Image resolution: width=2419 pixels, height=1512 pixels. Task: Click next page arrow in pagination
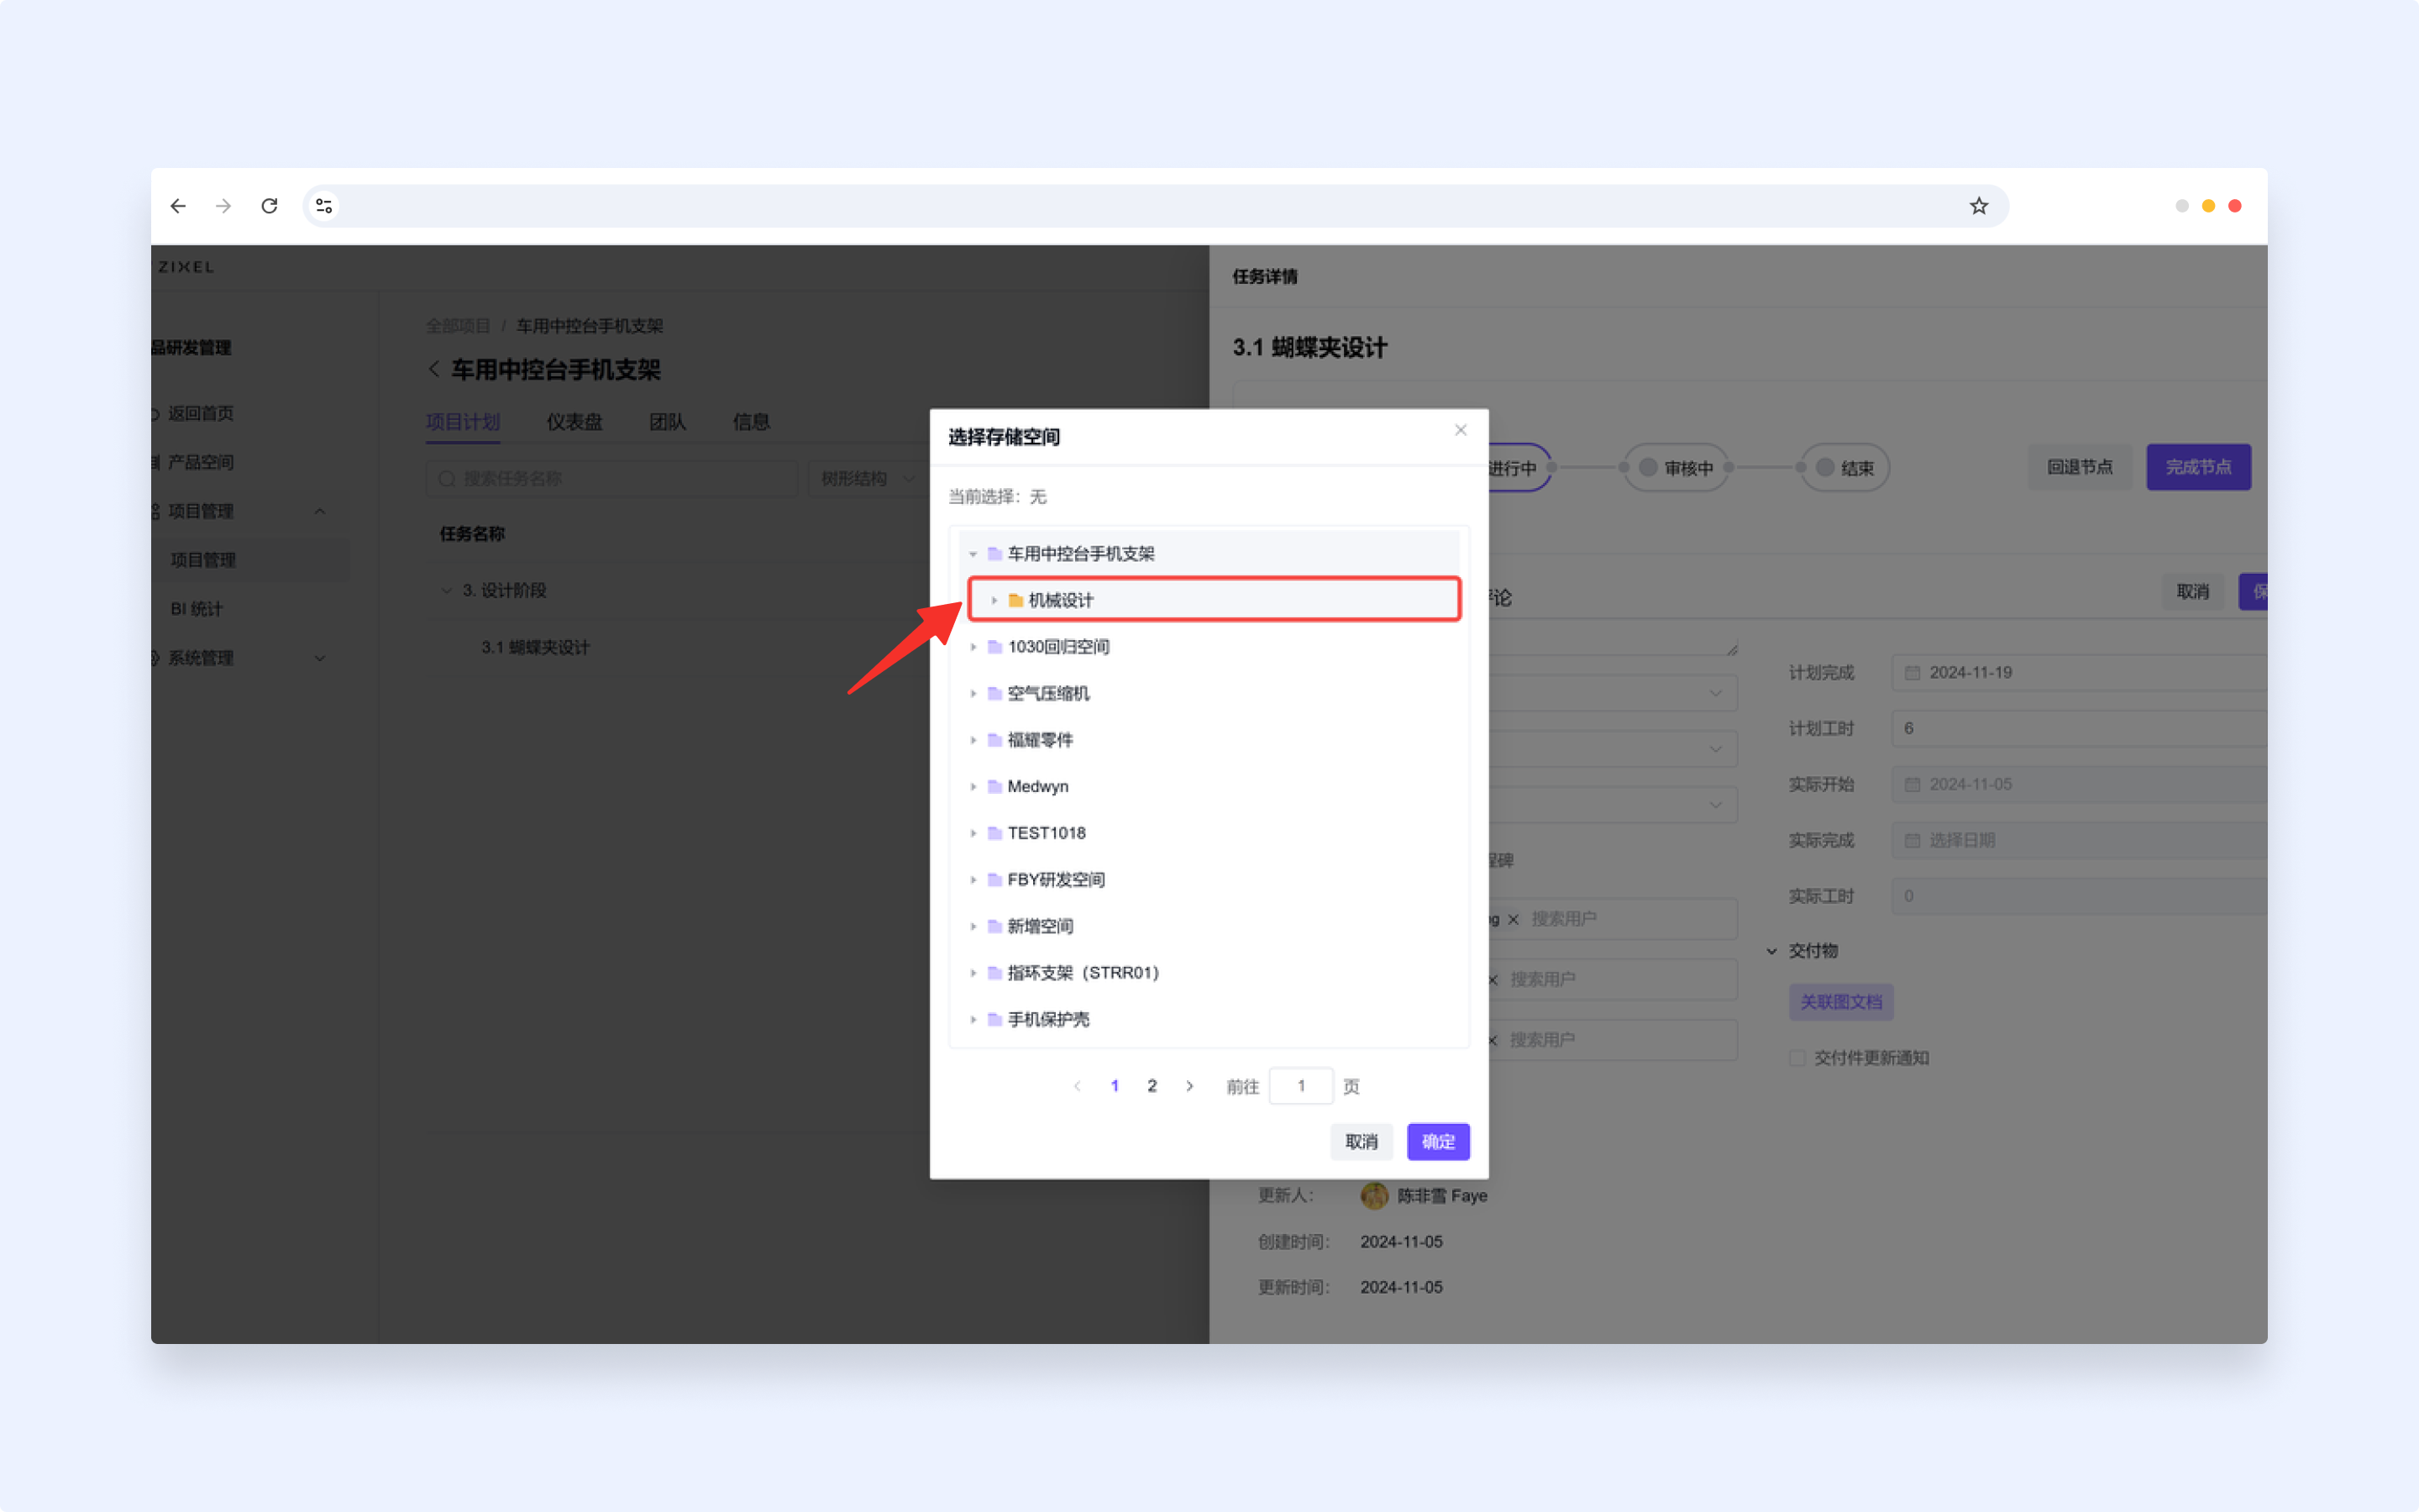coord(1189,1086)
